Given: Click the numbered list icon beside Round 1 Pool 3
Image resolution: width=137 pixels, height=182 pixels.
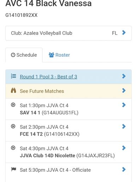Looking at the screenshot, I should (x=13, y=76).
